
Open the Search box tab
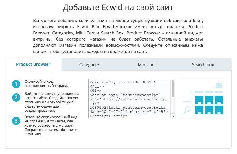[203, 65]
